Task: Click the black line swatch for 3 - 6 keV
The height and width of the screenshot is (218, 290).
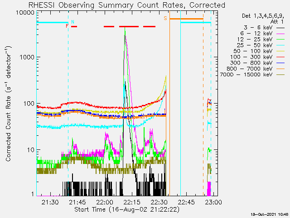Action: click(280, 28)
